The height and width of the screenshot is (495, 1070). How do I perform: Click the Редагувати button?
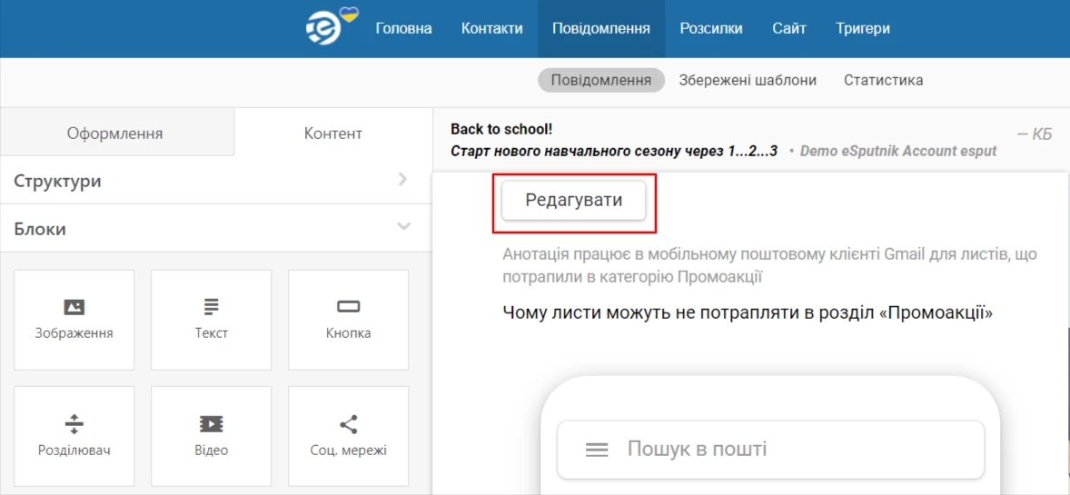574,201
